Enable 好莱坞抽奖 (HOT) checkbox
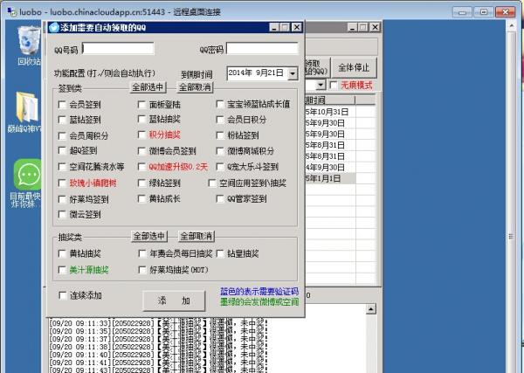 (141, 270)
